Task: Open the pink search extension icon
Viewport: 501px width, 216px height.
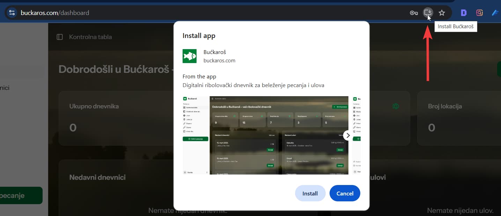Action: (479, 13)
